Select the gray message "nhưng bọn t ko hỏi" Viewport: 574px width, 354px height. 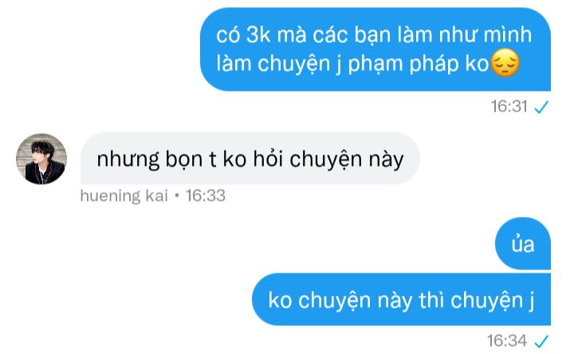tap(250, 158)
